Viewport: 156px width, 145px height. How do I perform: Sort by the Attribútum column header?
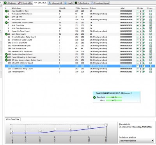[x=16, y=8]
